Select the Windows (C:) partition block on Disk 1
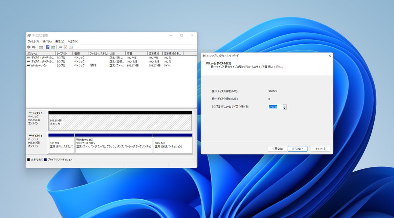 pos(114,145)
